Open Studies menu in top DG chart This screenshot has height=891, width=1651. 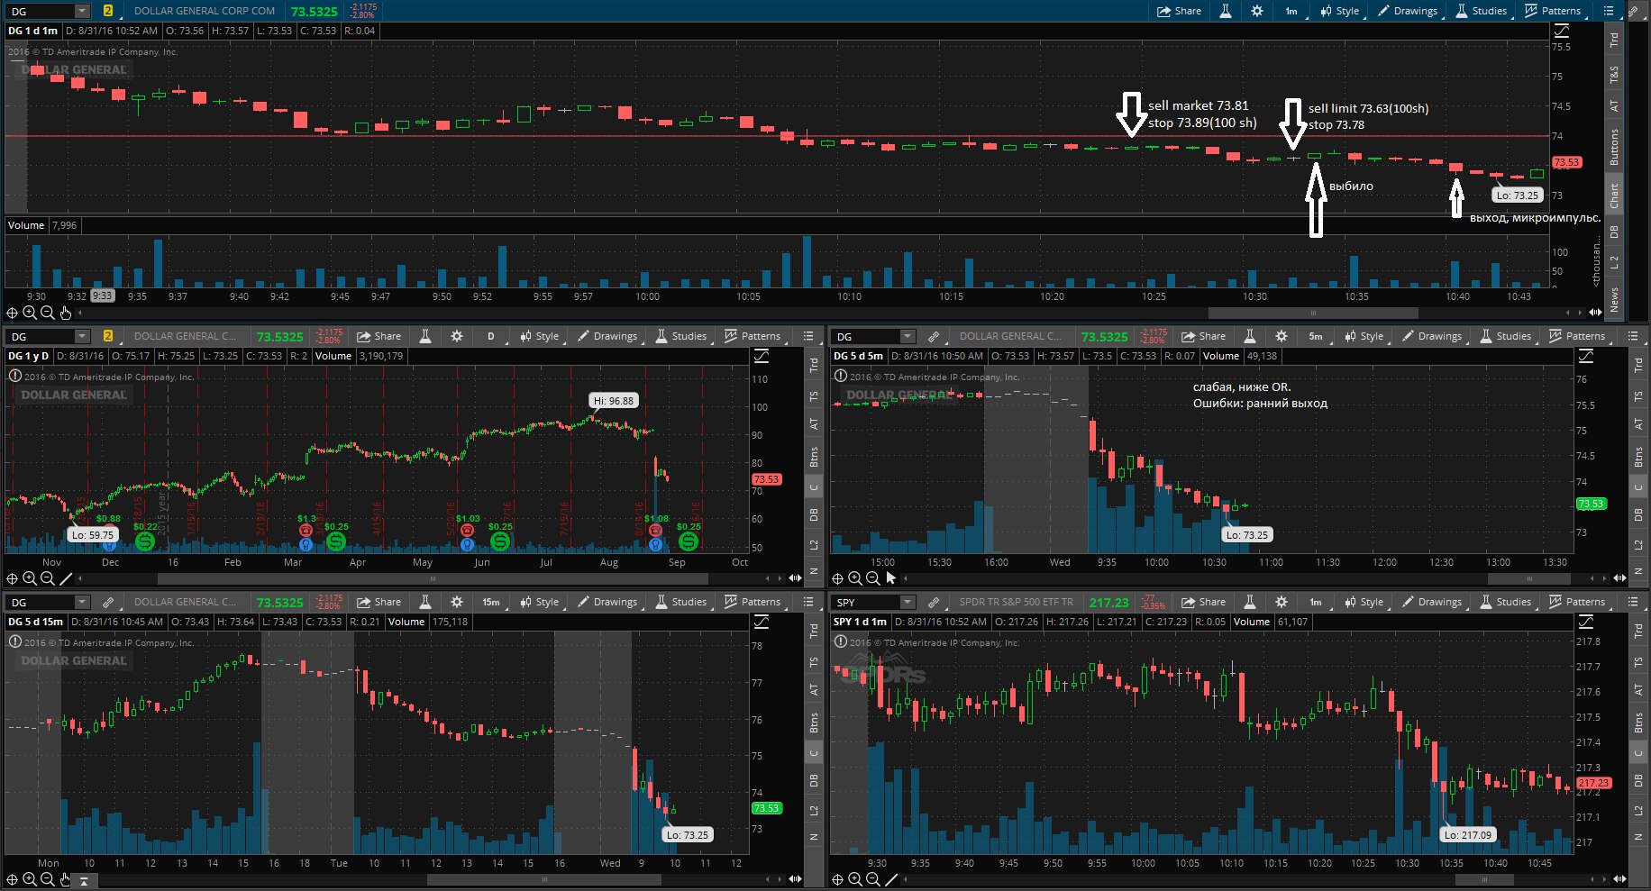pos(1481,11)
